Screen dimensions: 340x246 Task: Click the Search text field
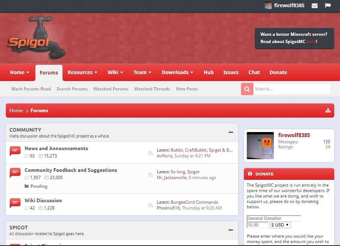coord(292,89)
